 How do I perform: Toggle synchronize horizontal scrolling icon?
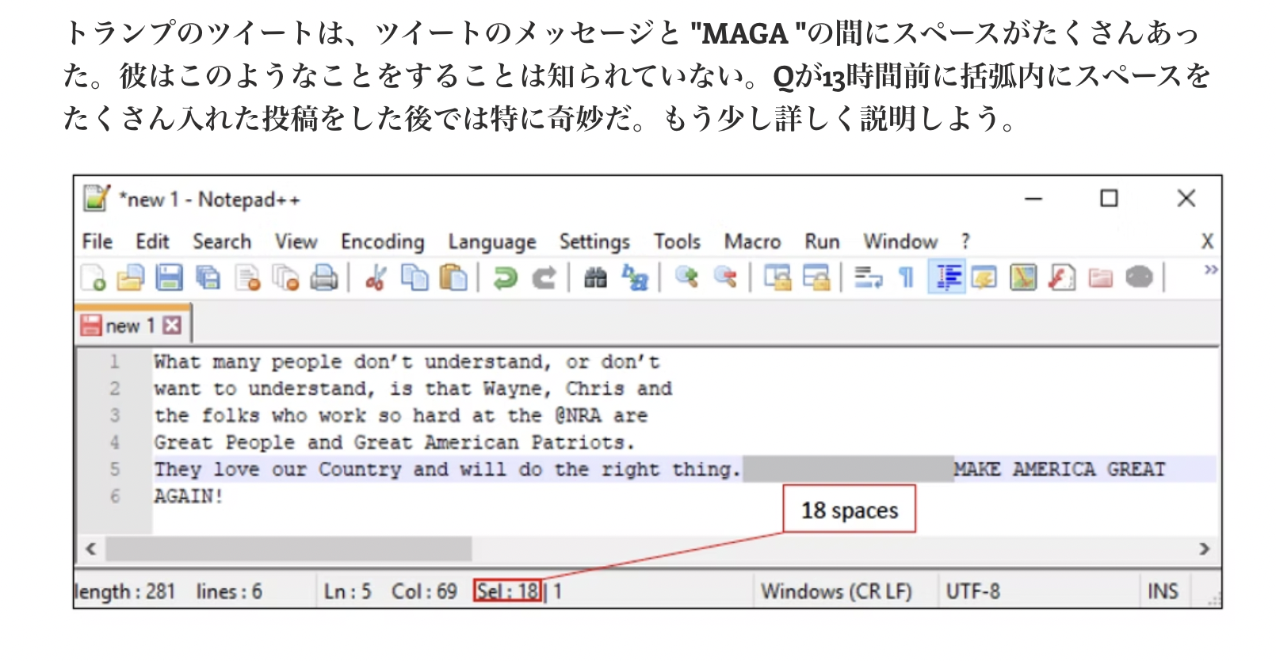(x=816, y=277)
